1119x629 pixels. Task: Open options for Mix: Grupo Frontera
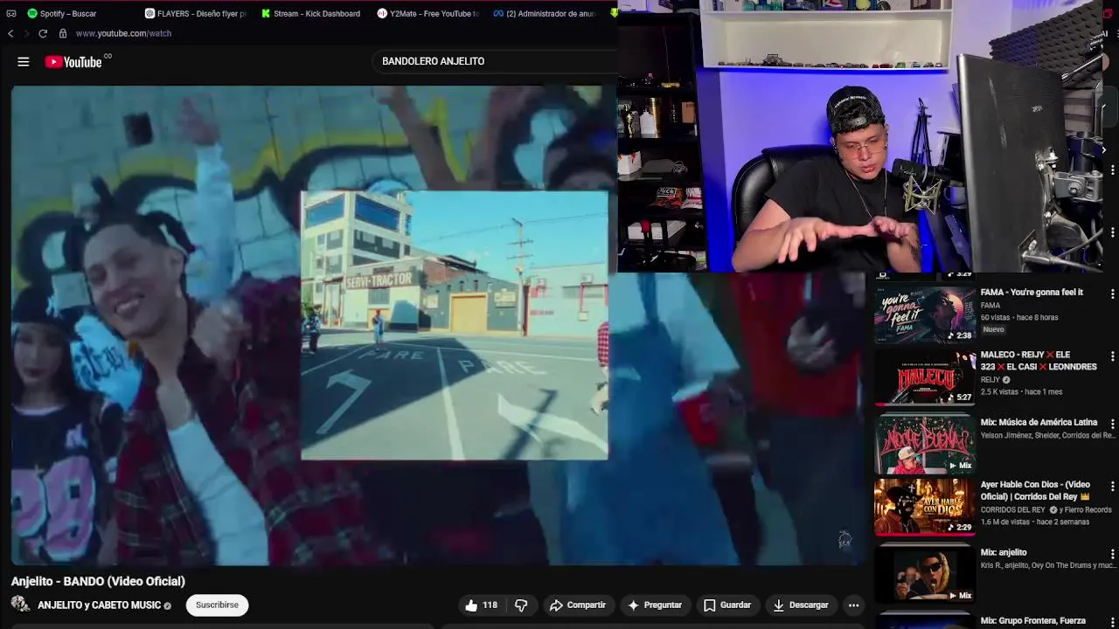[x=1112, y=621]
